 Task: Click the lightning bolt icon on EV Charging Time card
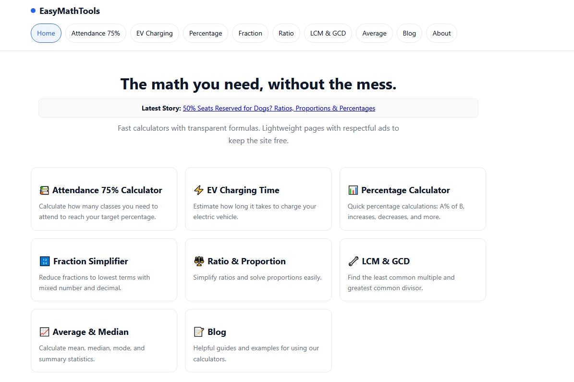coord(199,190)
